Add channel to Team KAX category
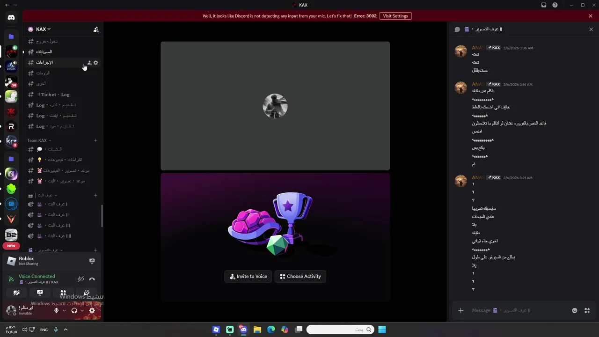Viewport: 599px width, 337px height. (95, 140)
